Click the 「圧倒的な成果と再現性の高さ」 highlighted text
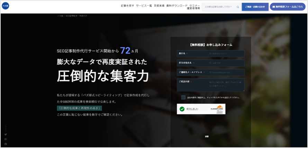 (x=79, y=108)
